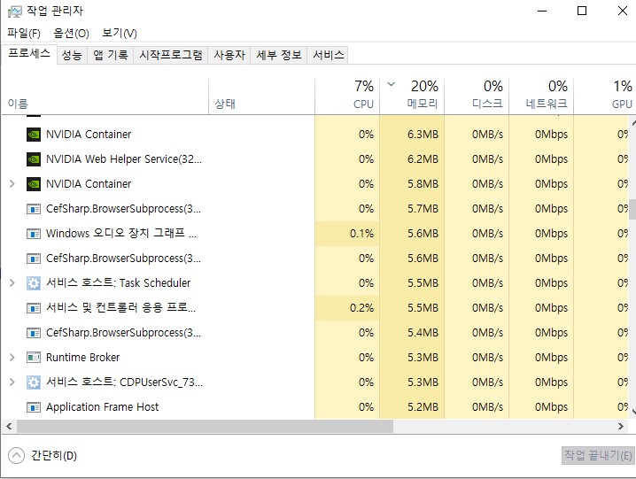Click gear icon of Task Scheduler service host
This screenshot has width=636, height=479.
pyautogui.click(x=34, y=283)
